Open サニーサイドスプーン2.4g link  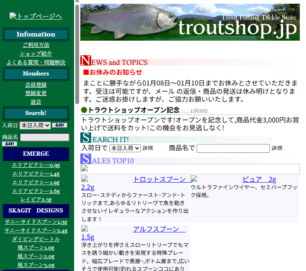coord(36,230)
